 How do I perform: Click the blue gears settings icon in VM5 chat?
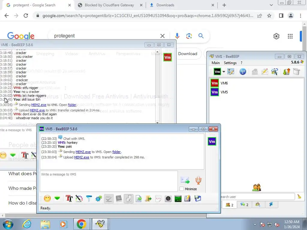click(99, 199)
